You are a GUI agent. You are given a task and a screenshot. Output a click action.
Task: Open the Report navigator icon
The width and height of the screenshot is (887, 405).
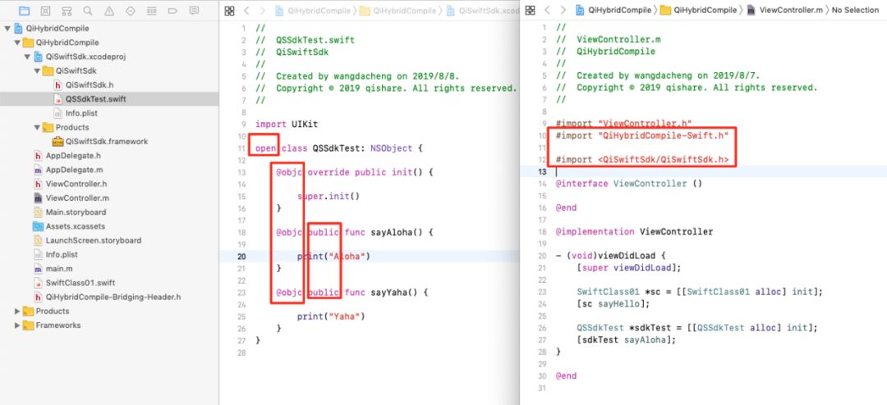tap(194, 11)
